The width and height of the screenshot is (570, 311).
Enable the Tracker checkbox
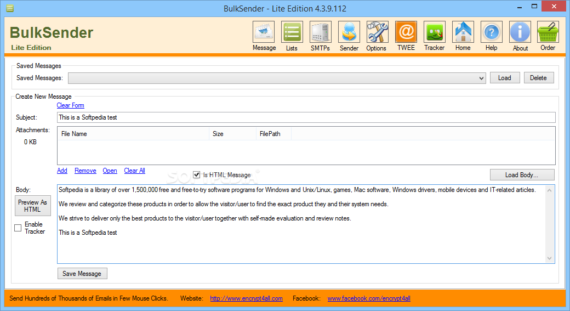coord(18,228)
